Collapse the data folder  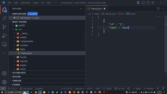(x=14, y=49)
